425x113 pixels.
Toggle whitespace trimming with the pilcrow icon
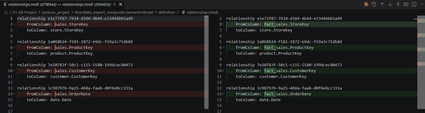coord(398,4)
